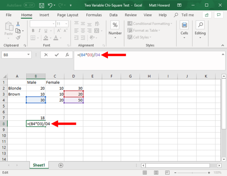Click the Share icon in ribbon corner
227x176 pixels.
click(207, 15)
